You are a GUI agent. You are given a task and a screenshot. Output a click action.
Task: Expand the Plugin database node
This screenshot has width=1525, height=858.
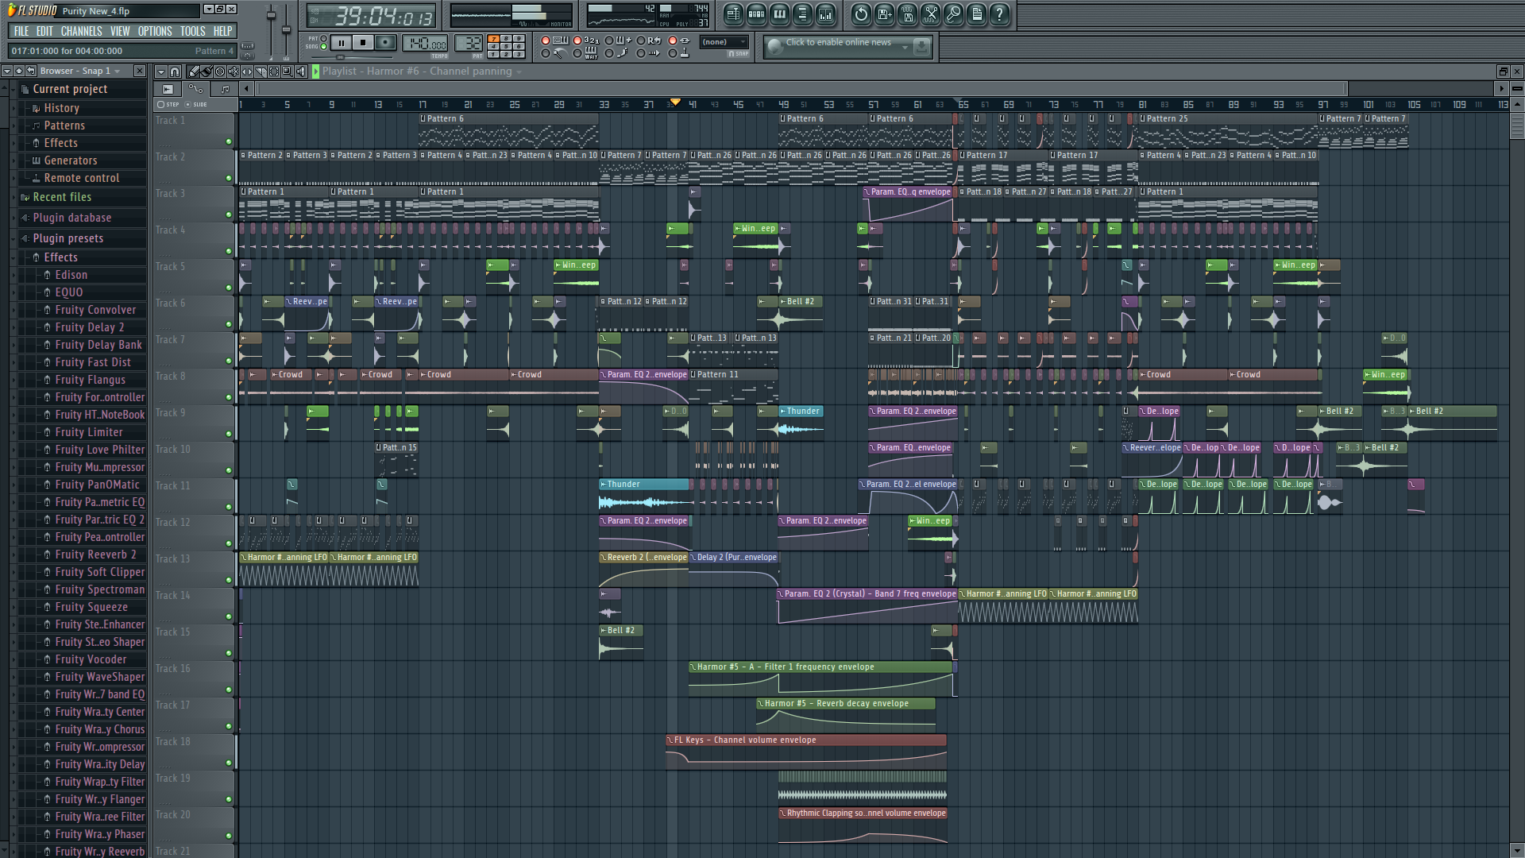click(x=14, y=218)
